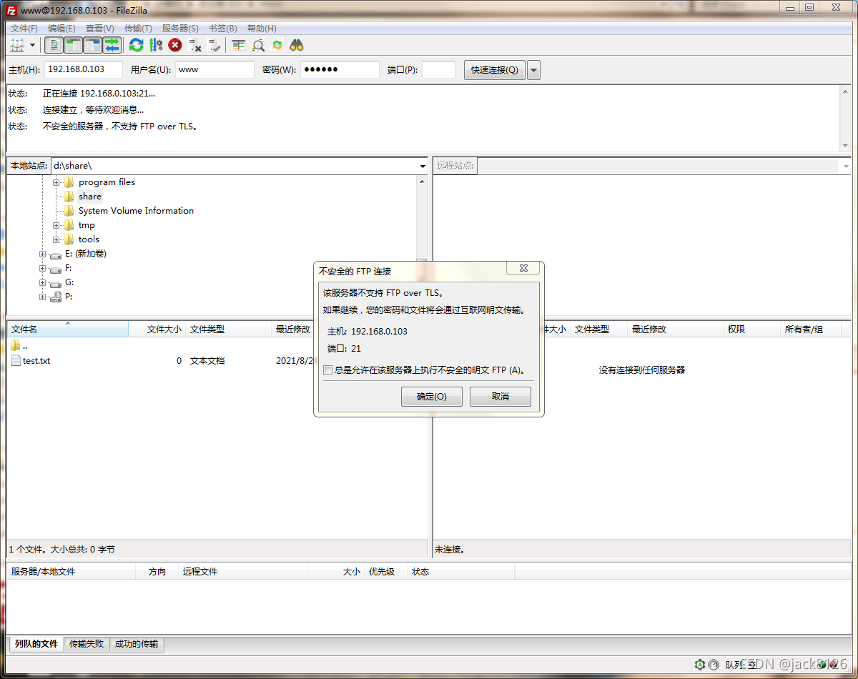Click the 优先级 queue column header
This screenshot has height=679, width=858.
(x=385, y=572)
